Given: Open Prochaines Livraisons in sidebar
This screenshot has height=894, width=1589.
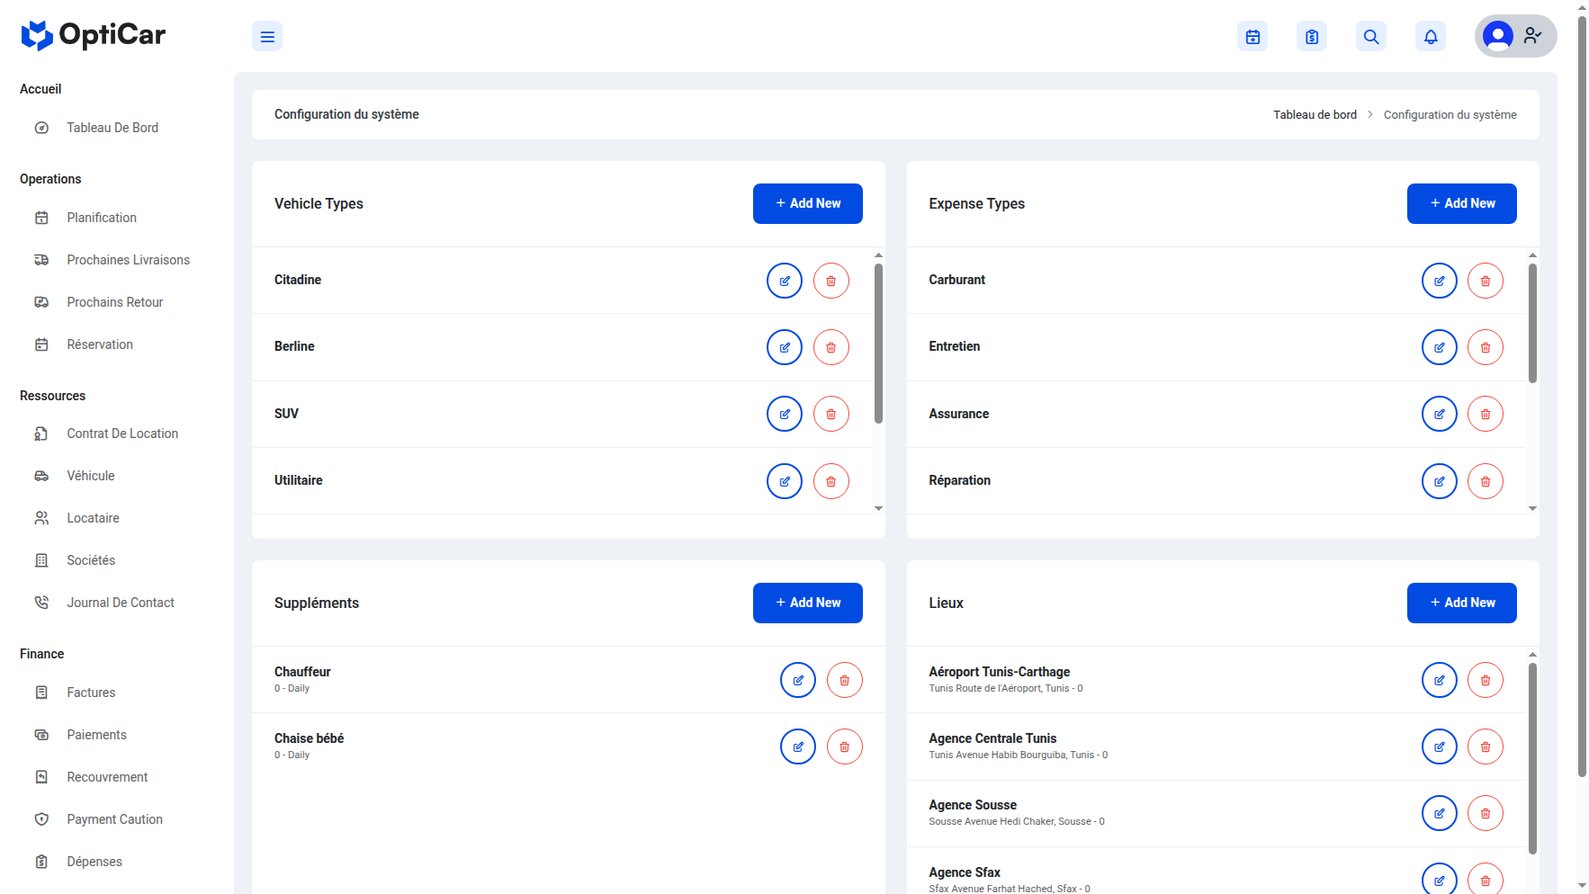Looking at the screenshot, I should tap(128, 260).
